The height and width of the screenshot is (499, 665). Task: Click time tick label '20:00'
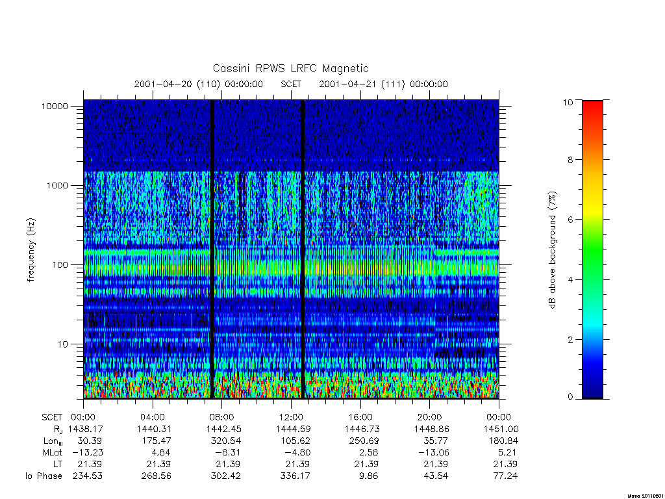click(430, 417)
